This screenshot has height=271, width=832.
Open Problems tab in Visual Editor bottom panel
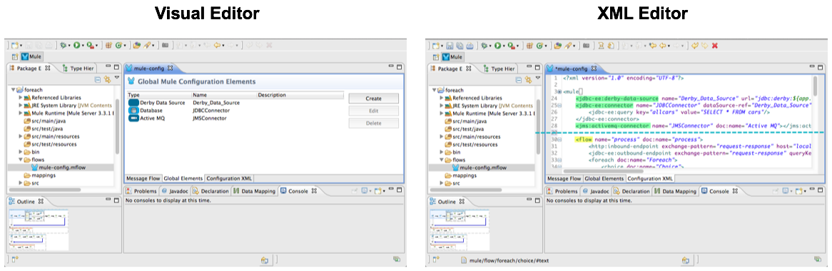click(x=141, y=191)
